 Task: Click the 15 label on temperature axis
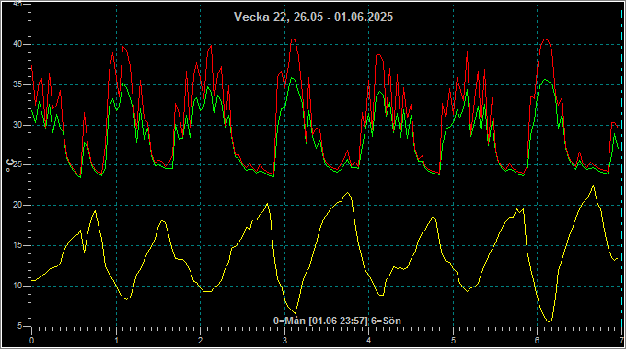pyautogui.click(x=17, y=245)
